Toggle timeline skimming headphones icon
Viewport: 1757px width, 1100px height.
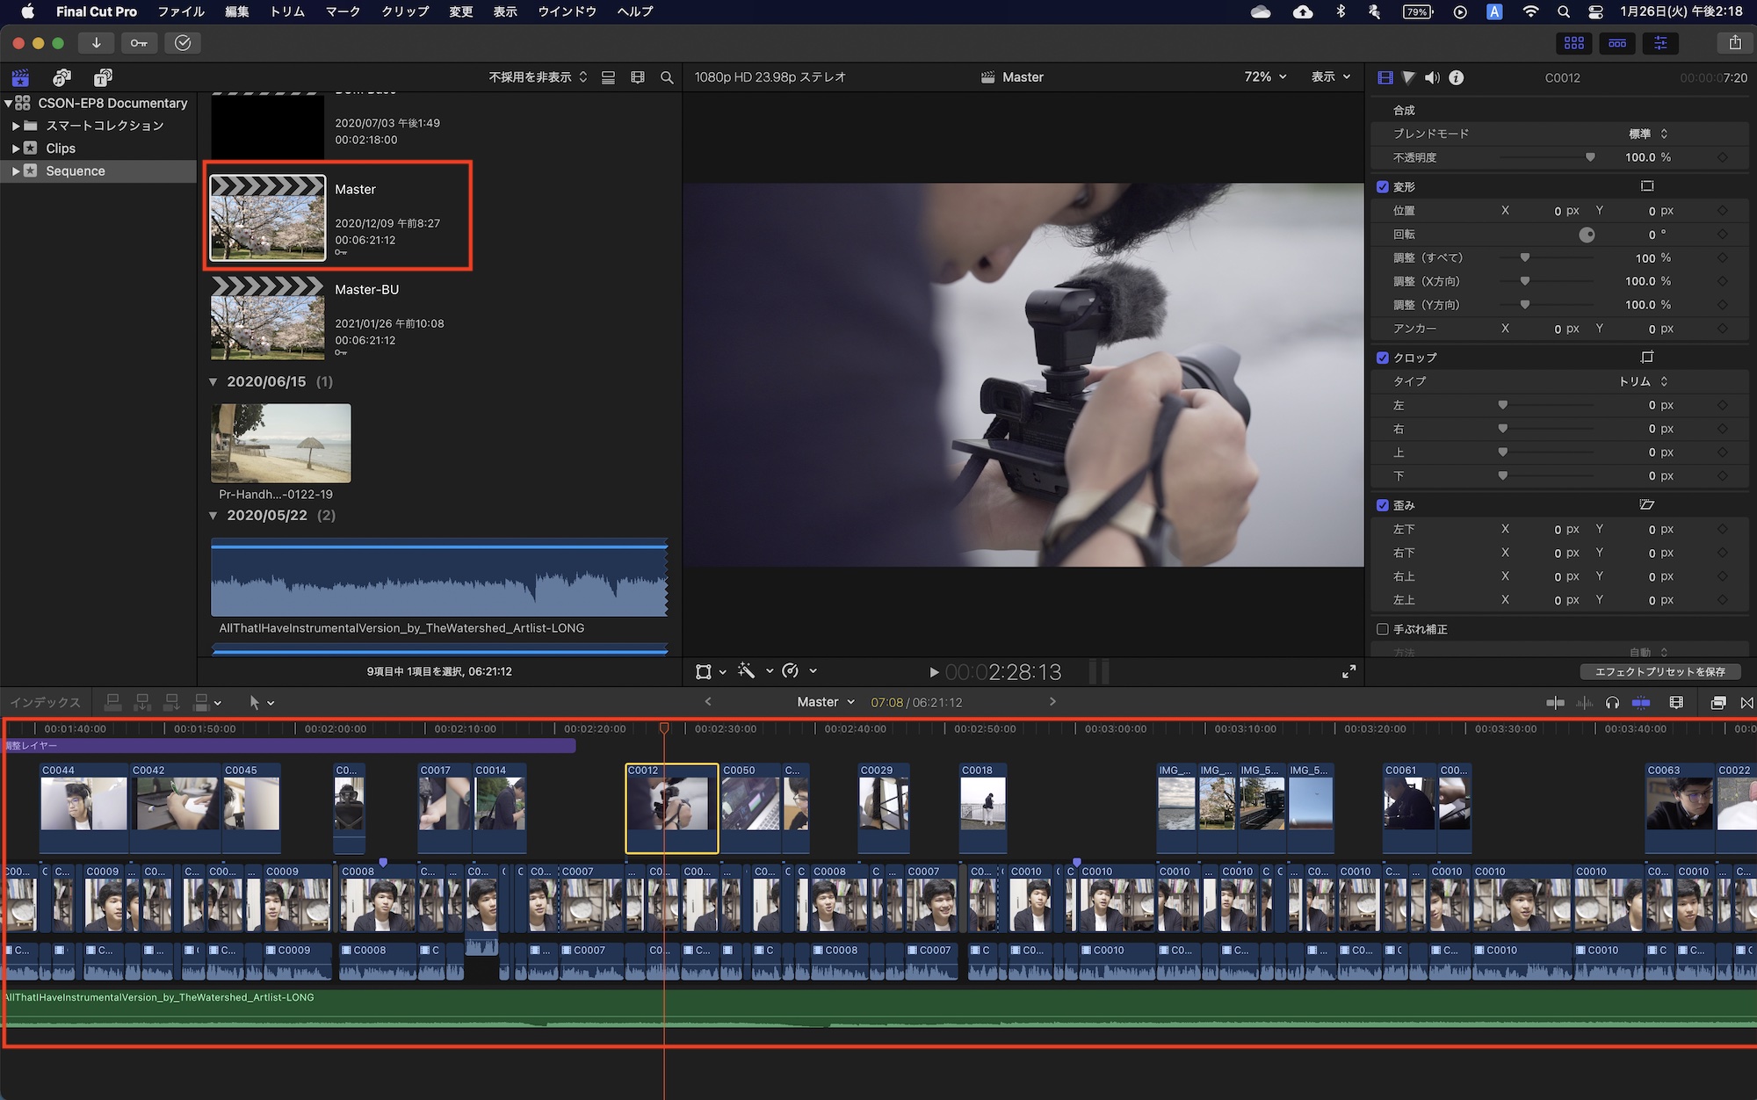tap(1612, 702)
